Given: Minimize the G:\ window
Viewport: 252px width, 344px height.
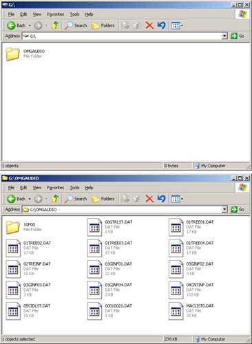Looking at the screenshot, I should click(234, 5).
